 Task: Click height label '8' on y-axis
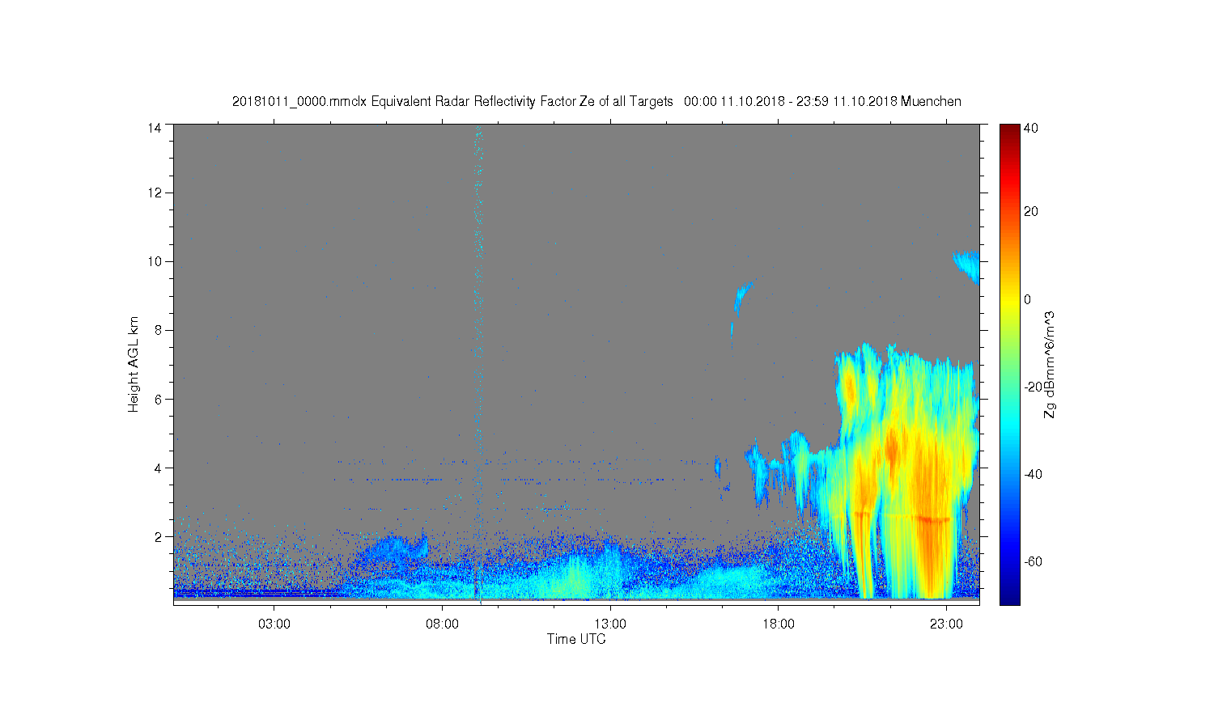(157, 330)
